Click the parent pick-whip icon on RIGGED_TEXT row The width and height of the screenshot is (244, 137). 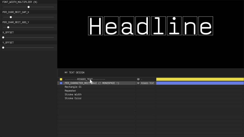click(138, 79)
